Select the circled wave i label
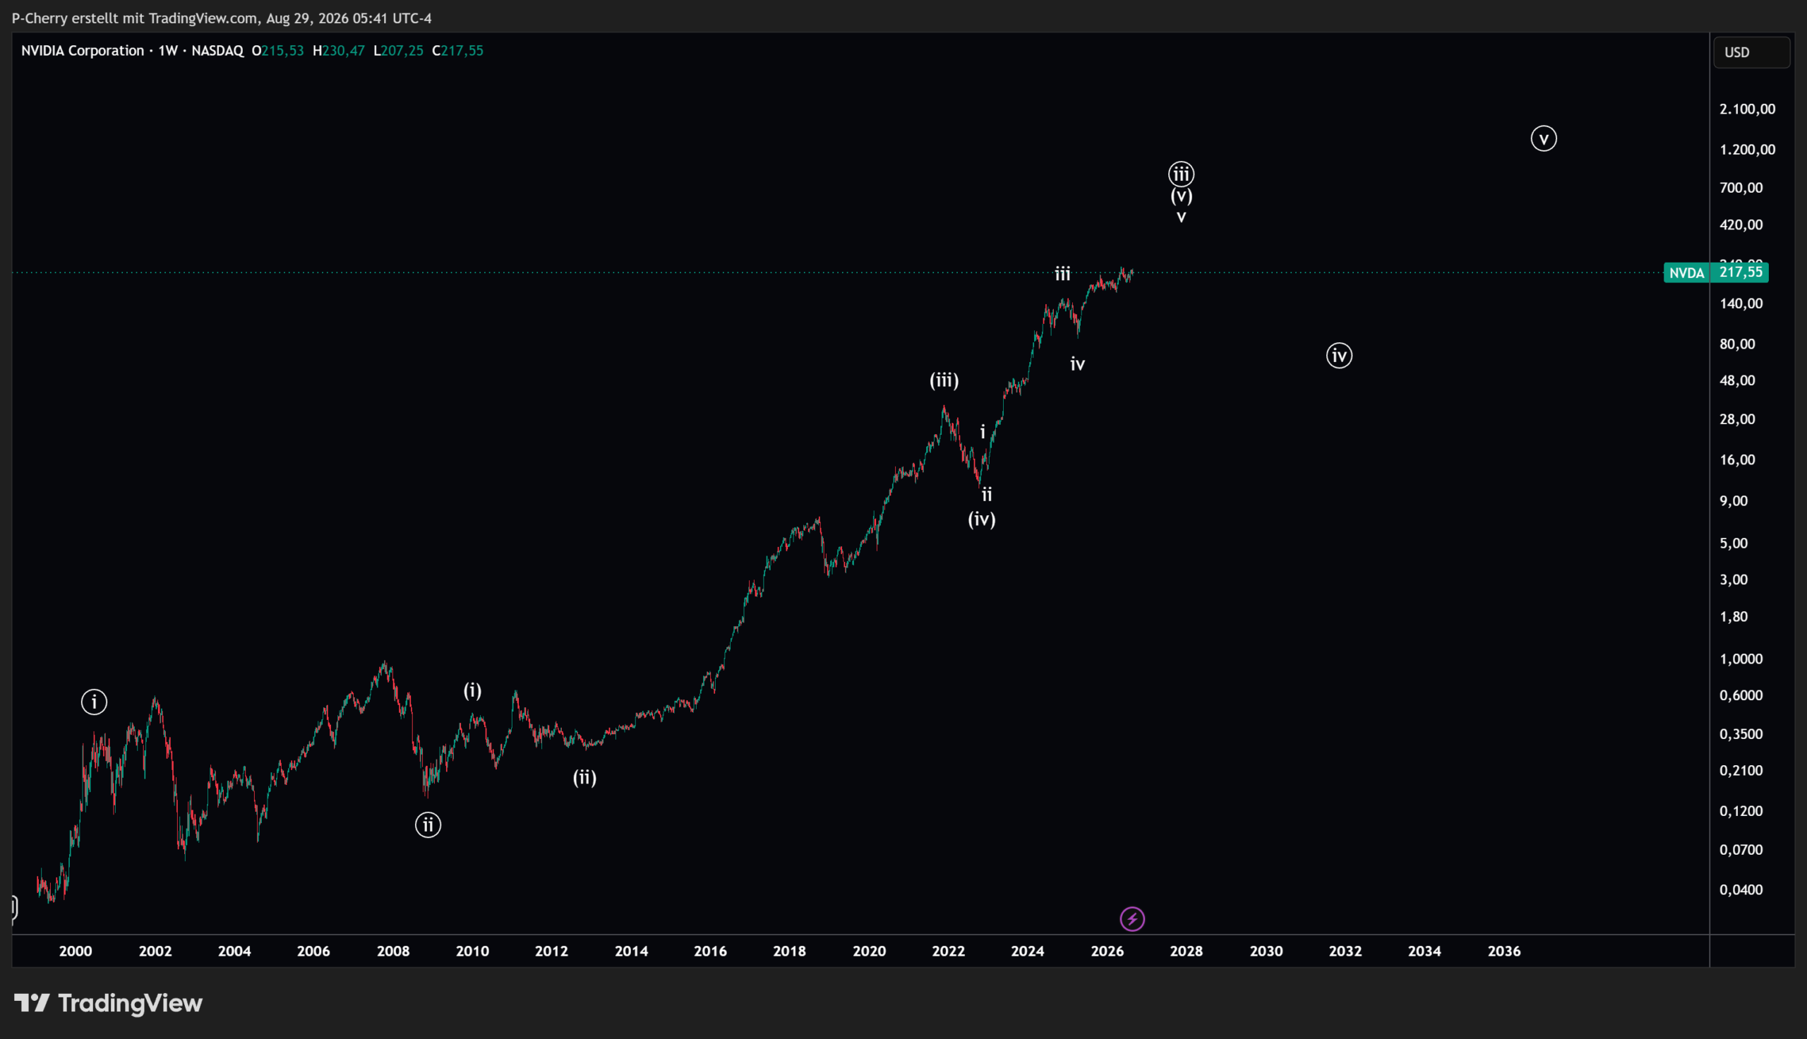The height and width of the screenshot is (1039, 1807). coord(94,702)
